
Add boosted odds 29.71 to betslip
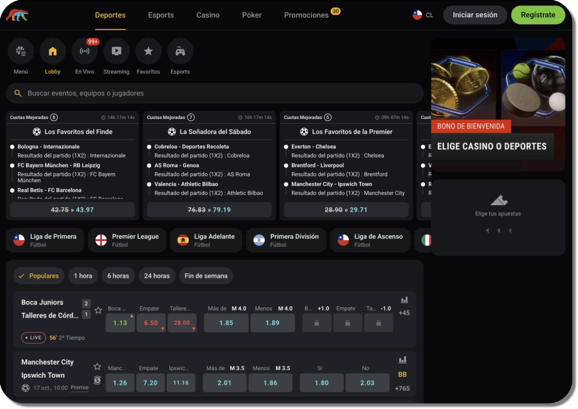(346, 210)
